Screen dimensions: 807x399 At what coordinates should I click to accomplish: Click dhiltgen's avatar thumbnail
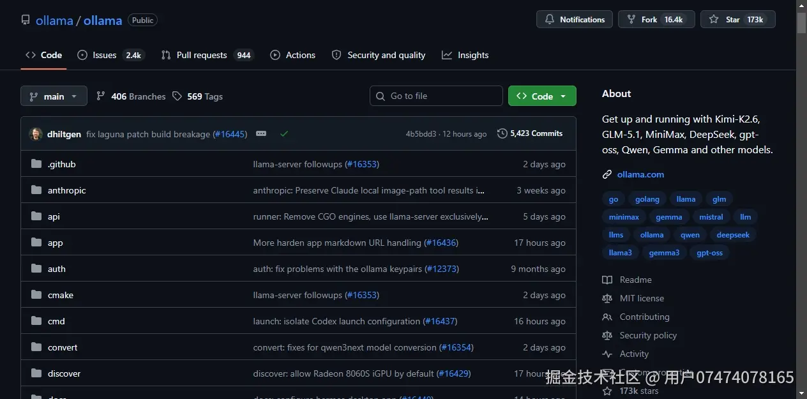click(36, 134)
